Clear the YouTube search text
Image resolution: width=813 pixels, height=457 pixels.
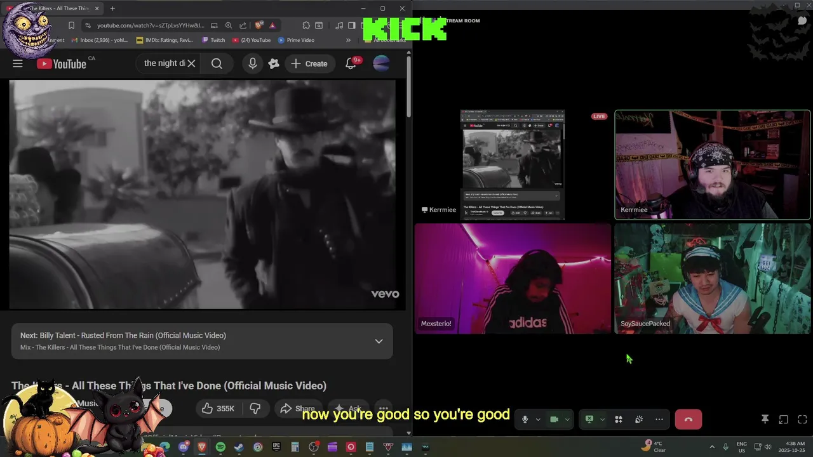click(191, 63)
